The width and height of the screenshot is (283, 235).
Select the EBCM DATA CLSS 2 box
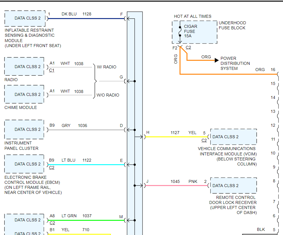coord(24,164)
